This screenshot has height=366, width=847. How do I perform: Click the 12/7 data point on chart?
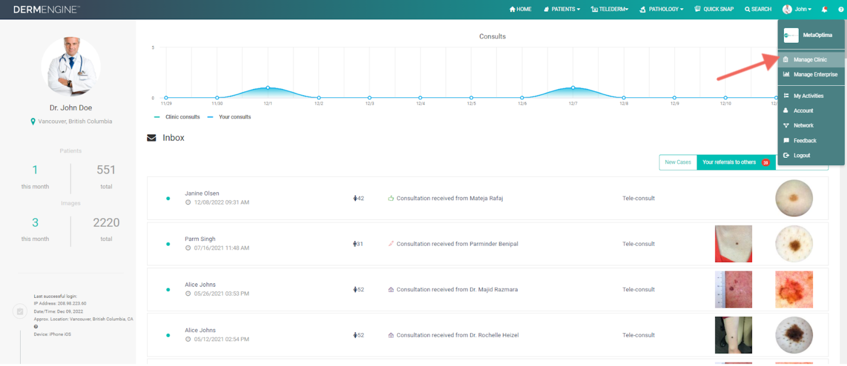click(x=573, y=88)
